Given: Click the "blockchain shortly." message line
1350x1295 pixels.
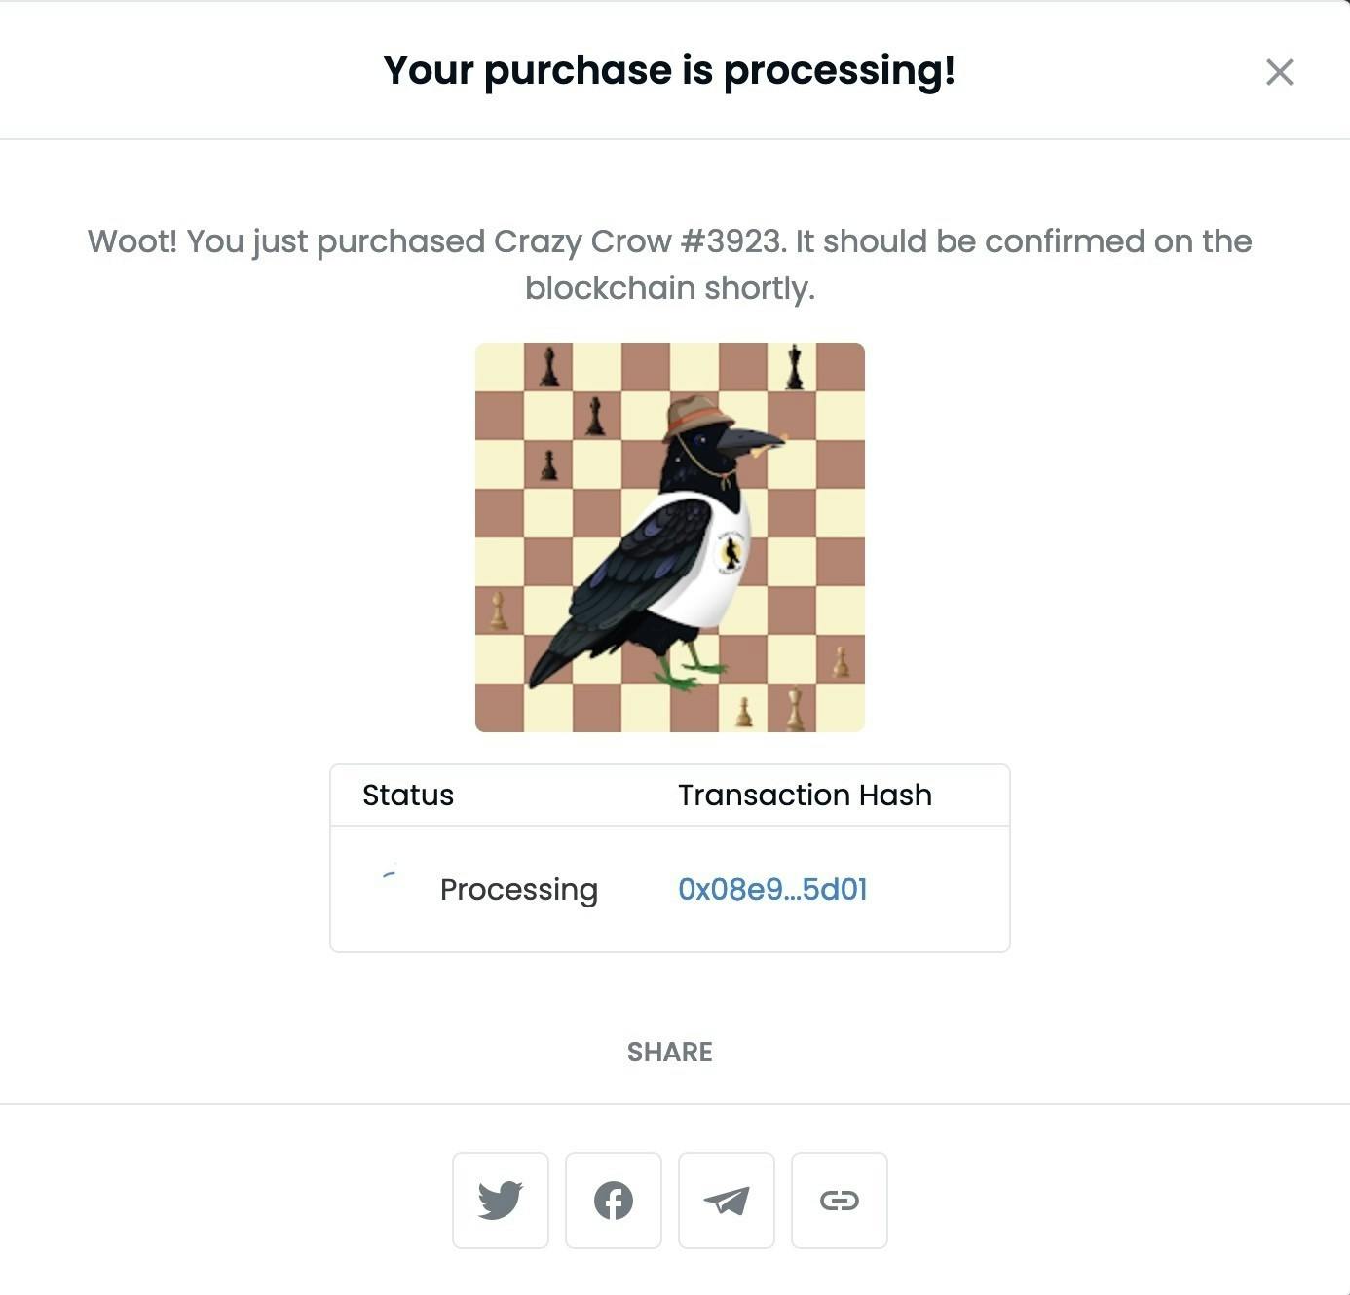Looking at the screenshot, I should pyautogui.click(x=669, y=288).
